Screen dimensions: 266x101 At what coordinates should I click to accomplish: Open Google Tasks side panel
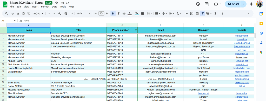[261, 33]
